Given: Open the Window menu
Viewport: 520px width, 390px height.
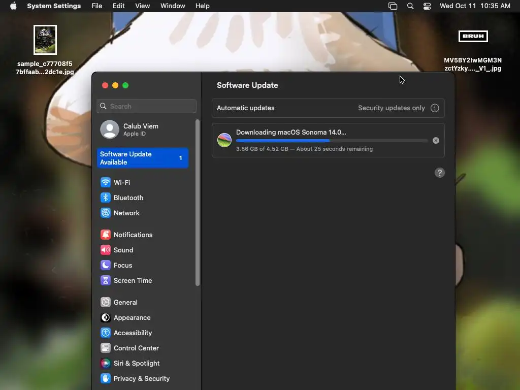Looking at the screenshot, I should [173, 6].
